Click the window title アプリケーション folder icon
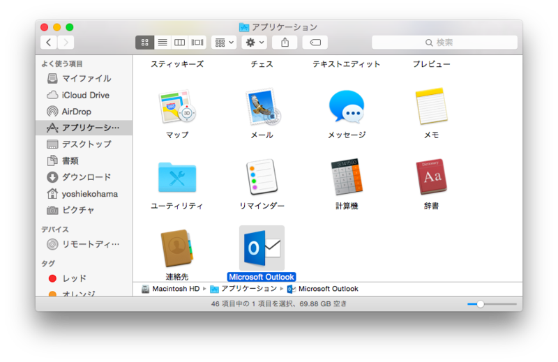This screenshot has height=362, width=558. 243,27
